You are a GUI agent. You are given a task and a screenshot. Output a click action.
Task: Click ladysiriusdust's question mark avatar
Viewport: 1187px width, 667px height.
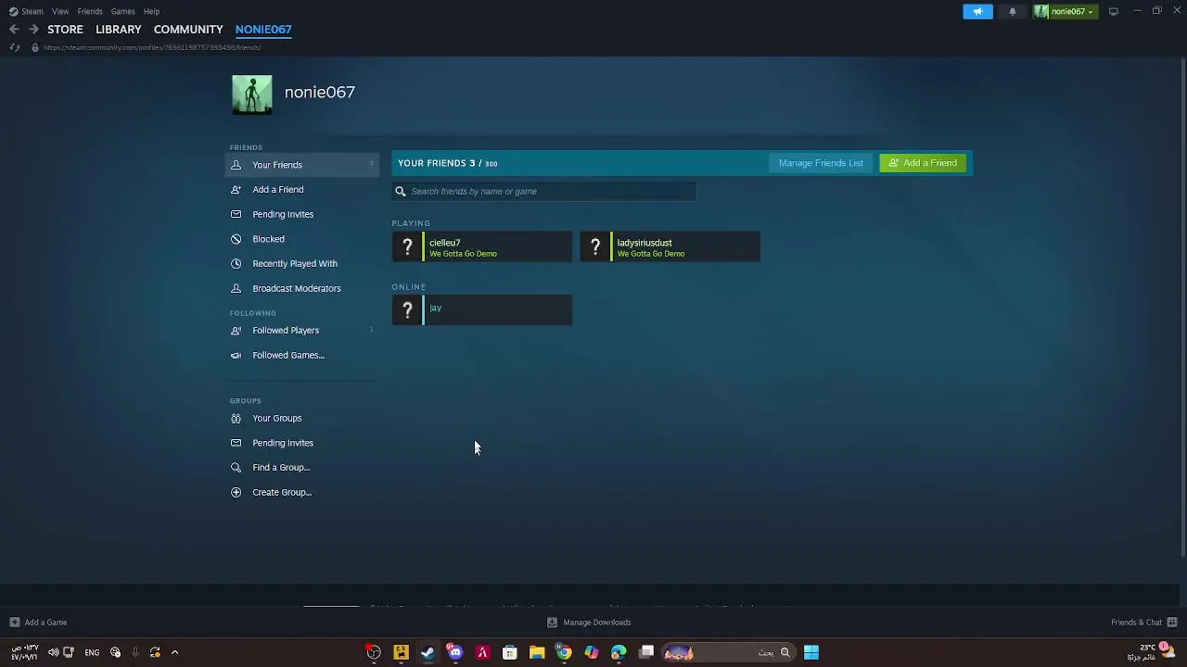click(x=595, y=246)
